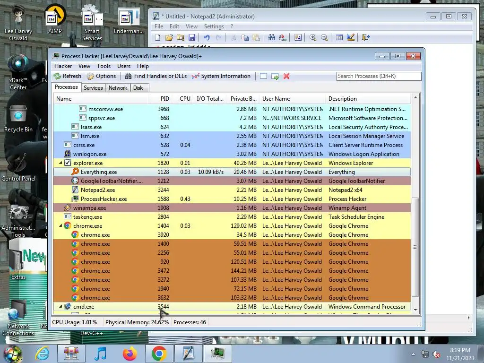
Task: Select chrome.exe with PID 3472
Action: pos(232,271)
